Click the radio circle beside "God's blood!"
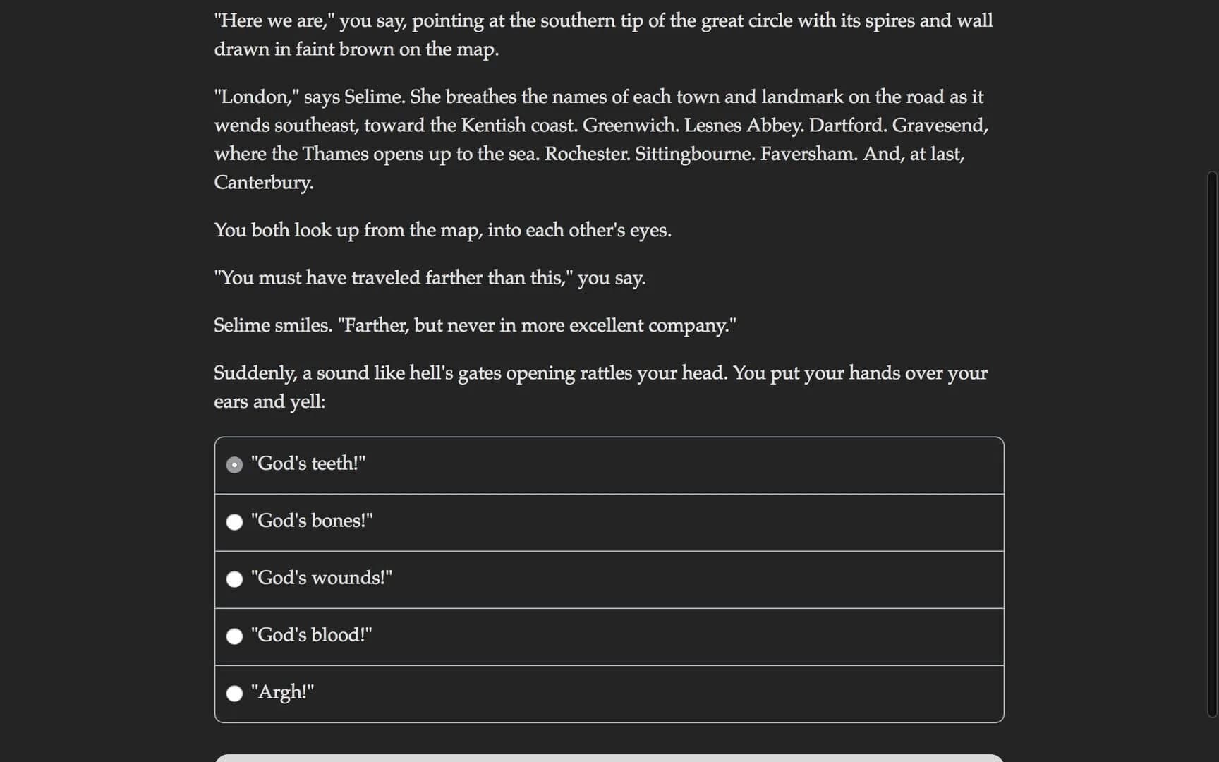 234,636
